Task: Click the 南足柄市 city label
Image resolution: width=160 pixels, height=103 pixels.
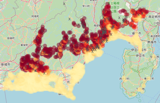Action: 153,18
